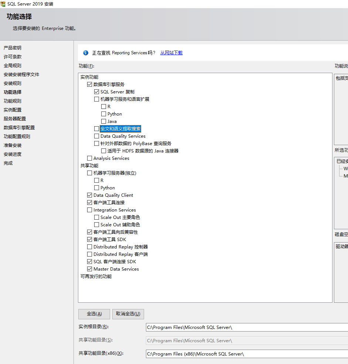Image resolution: width=348 pixels, height=364 pixels.
Task: Uncheck the 客户端工具连接 checkbox
Action: tap(89, 202)
